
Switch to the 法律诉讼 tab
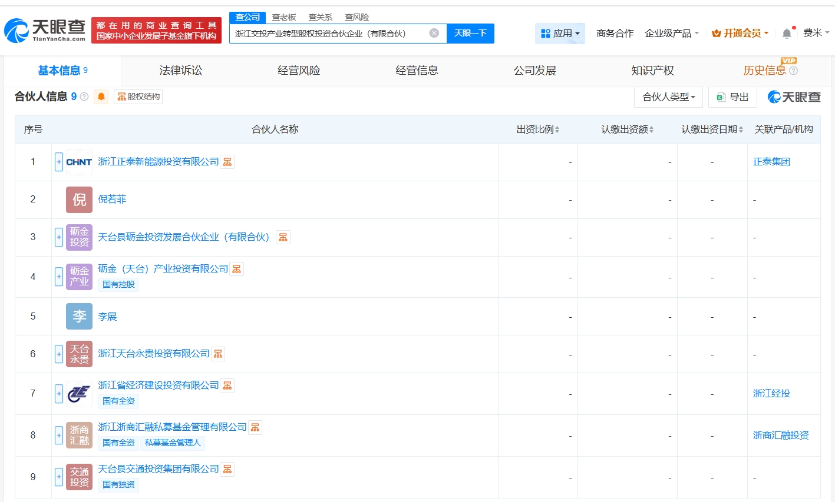[x=181, y=71]
